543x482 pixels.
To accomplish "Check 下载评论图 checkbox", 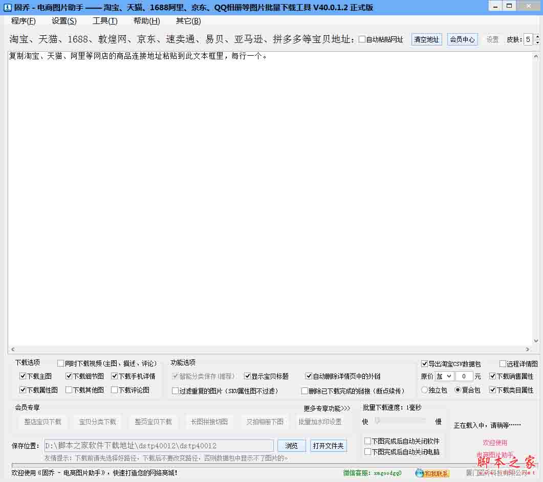I will tap(114, 389).
